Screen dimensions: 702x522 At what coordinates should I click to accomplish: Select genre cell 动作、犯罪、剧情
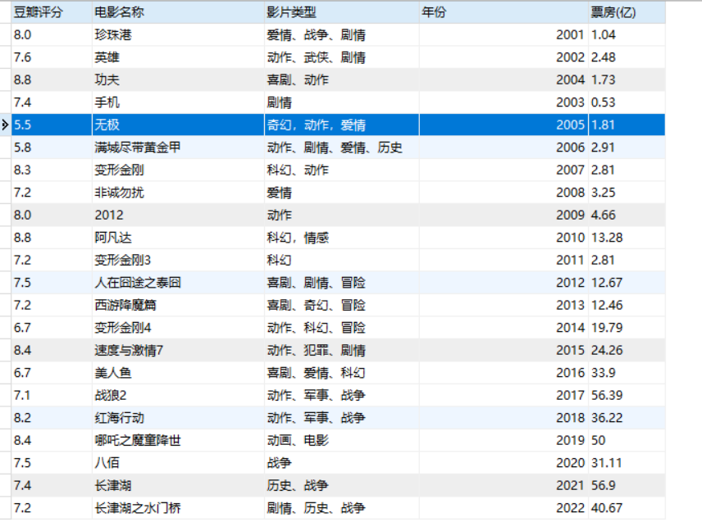coord(342,350)
